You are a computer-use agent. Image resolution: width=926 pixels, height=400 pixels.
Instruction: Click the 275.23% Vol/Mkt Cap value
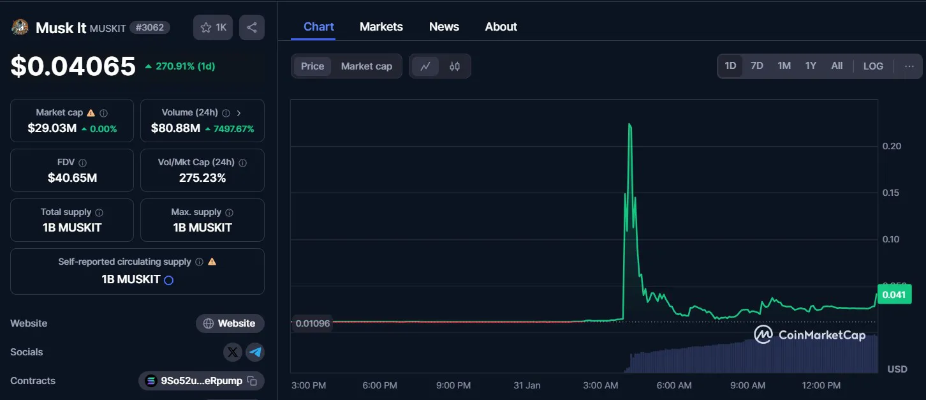tap(202, 178)
